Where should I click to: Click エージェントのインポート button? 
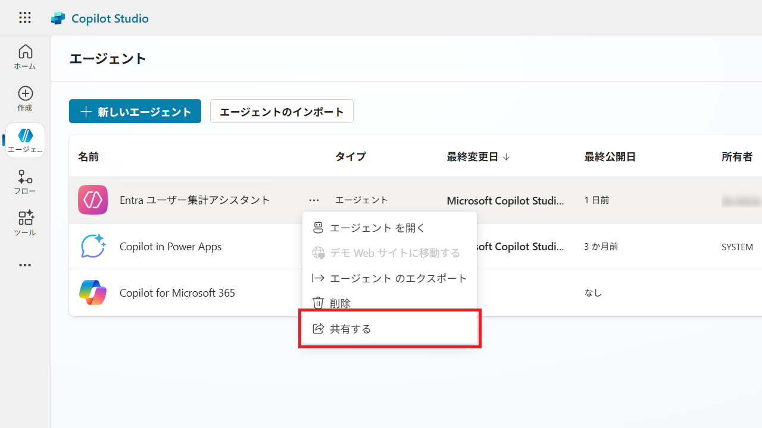282,111
